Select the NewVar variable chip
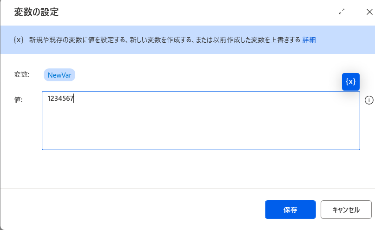Image resolution: width=375 pixels, height=230 pixels. tap(59, 75)
